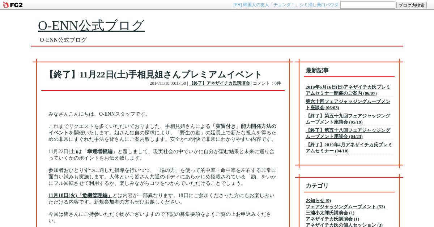The height and width of the screenshot is (227, 434).
Task: Focus the blog search input field
Action: click(x=367, y=5)
